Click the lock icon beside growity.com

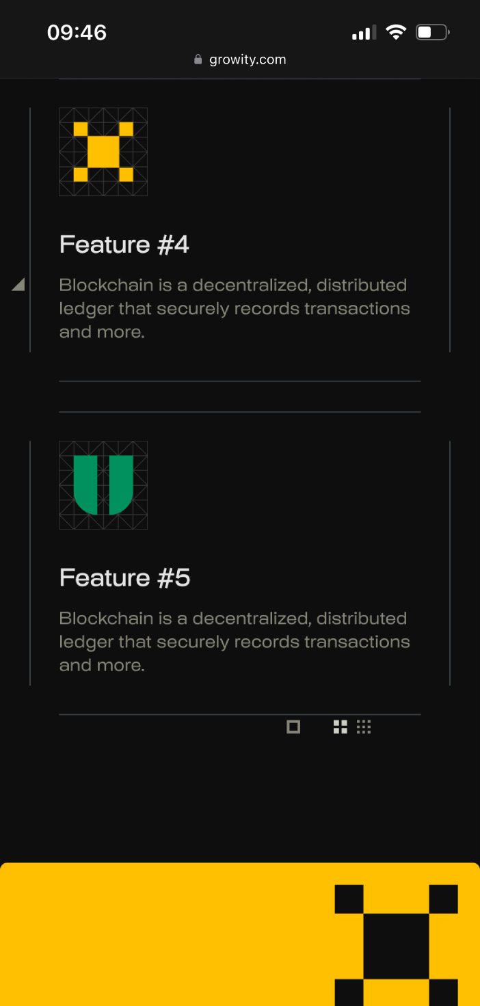pos(198,59)
